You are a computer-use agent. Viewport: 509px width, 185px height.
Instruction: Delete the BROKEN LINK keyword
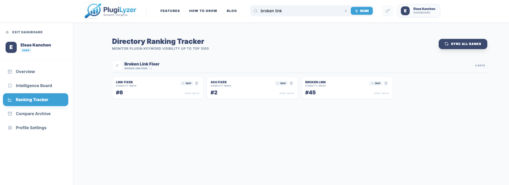[x=386, y=83]
